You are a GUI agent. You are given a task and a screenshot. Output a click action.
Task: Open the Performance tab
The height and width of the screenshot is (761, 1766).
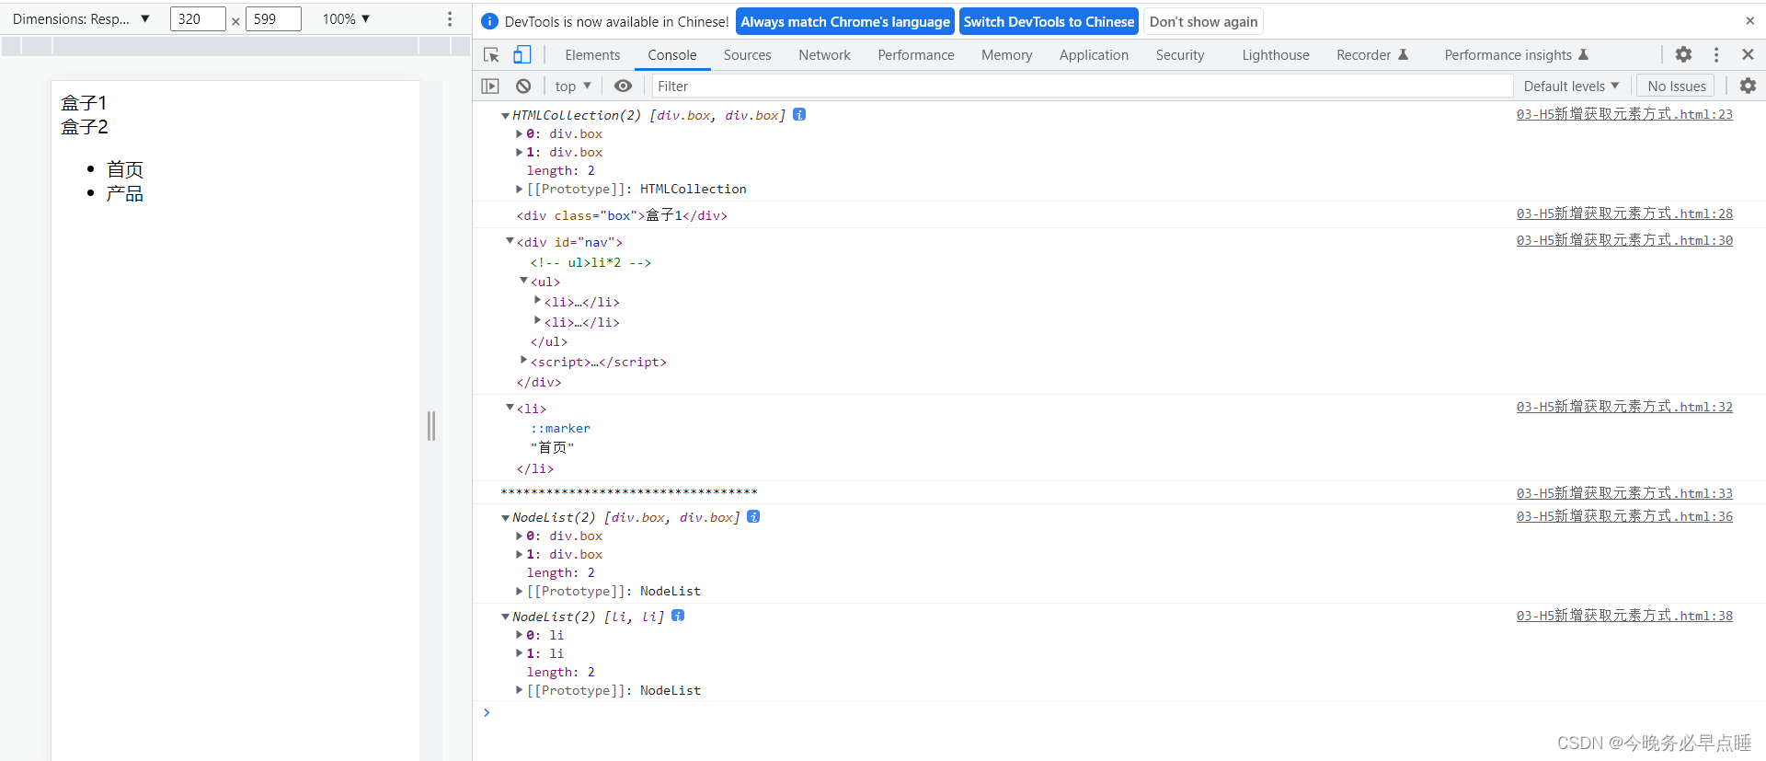coord(916,55)
